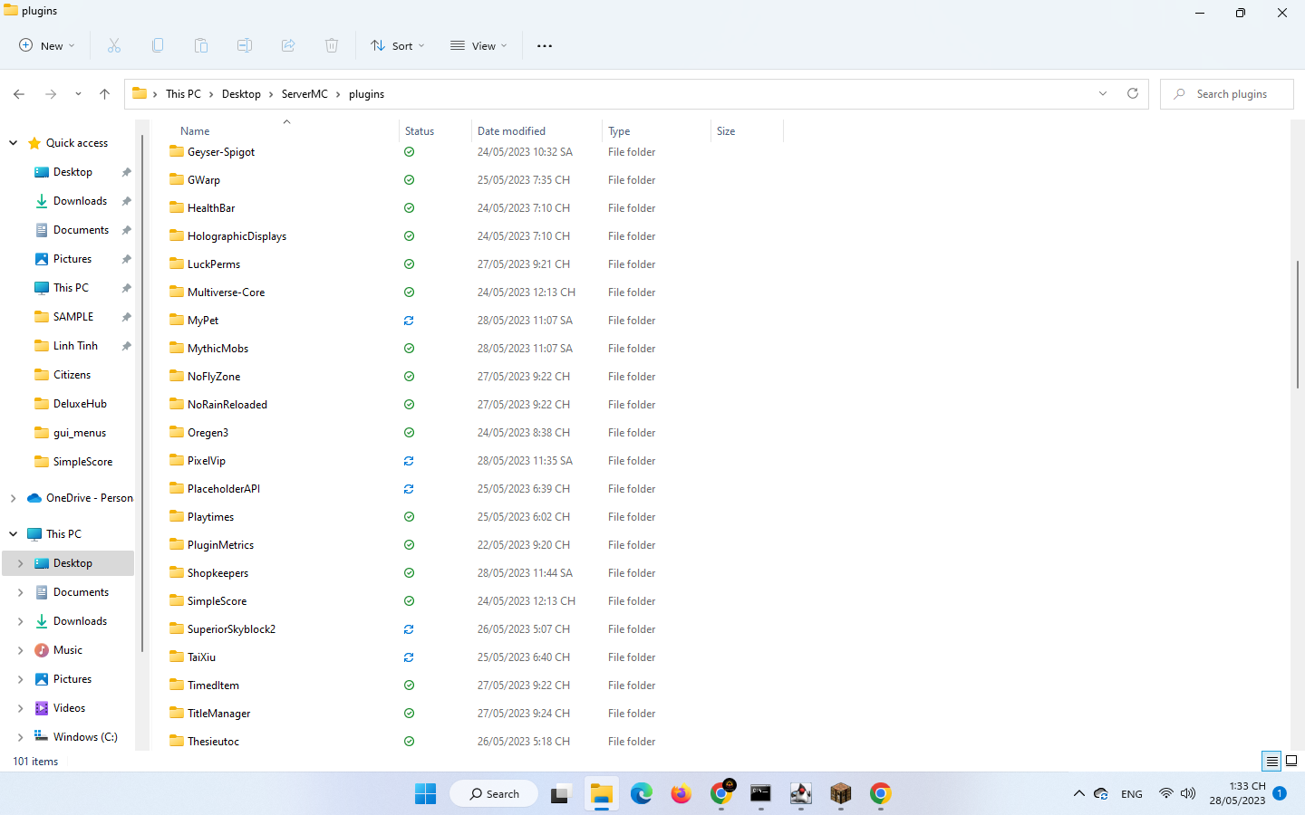Open the See more options menu

click(x=544, y=45)
